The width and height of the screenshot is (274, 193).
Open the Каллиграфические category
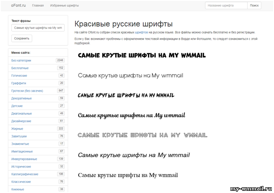coord(25,174)
